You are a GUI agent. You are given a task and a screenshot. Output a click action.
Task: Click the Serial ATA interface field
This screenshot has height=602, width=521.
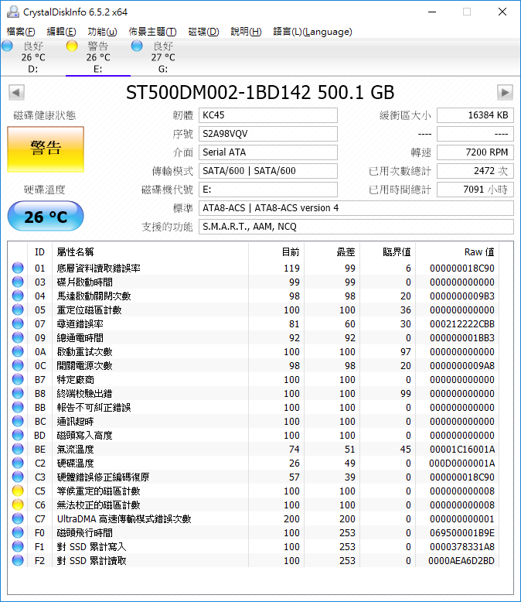268,152
